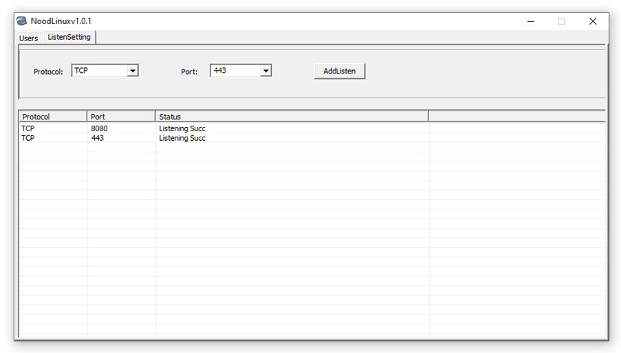Image resolution: width=621 pixels, height=353 pixels.
Task: Switch to the Users tab
Action: (x=29, y=38)
